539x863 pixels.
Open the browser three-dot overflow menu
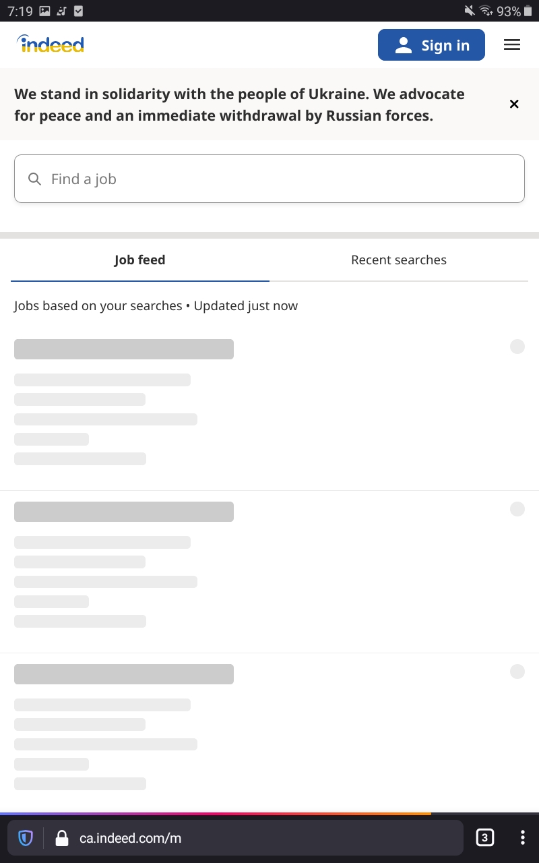[522, 838]
